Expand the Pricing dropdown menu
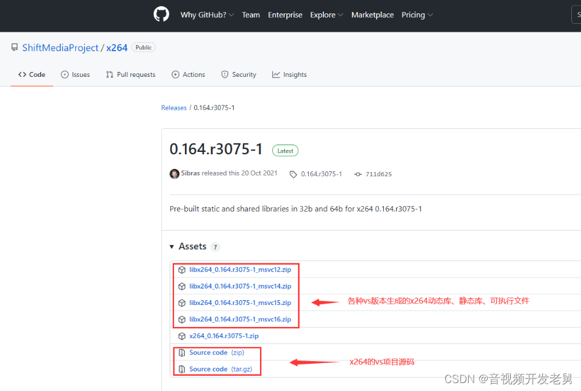Screen dimensions: 581x391 click(x=417, y=15)
